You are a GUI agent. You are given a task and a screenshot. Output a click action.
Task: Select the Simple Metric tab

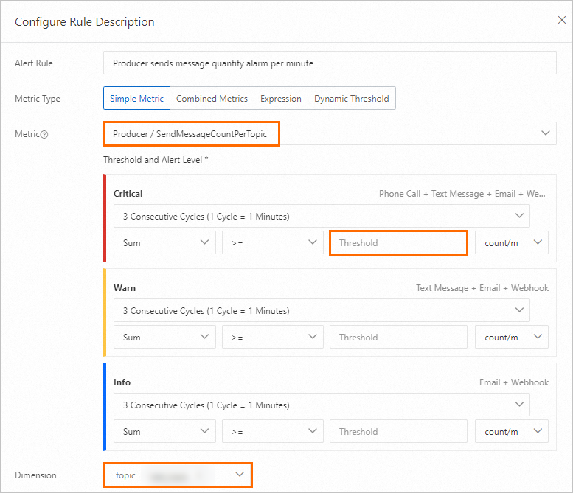tap(137, 99)
